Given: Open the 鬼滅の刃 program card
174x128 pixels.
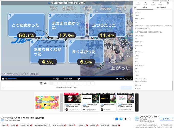Looking at the screenshot, I should click(x=73, y=102).
